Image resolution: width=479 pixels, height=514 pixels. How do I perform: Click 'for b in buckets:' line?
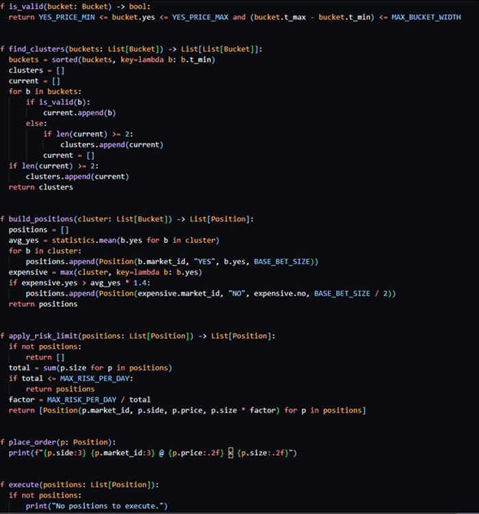45,92
